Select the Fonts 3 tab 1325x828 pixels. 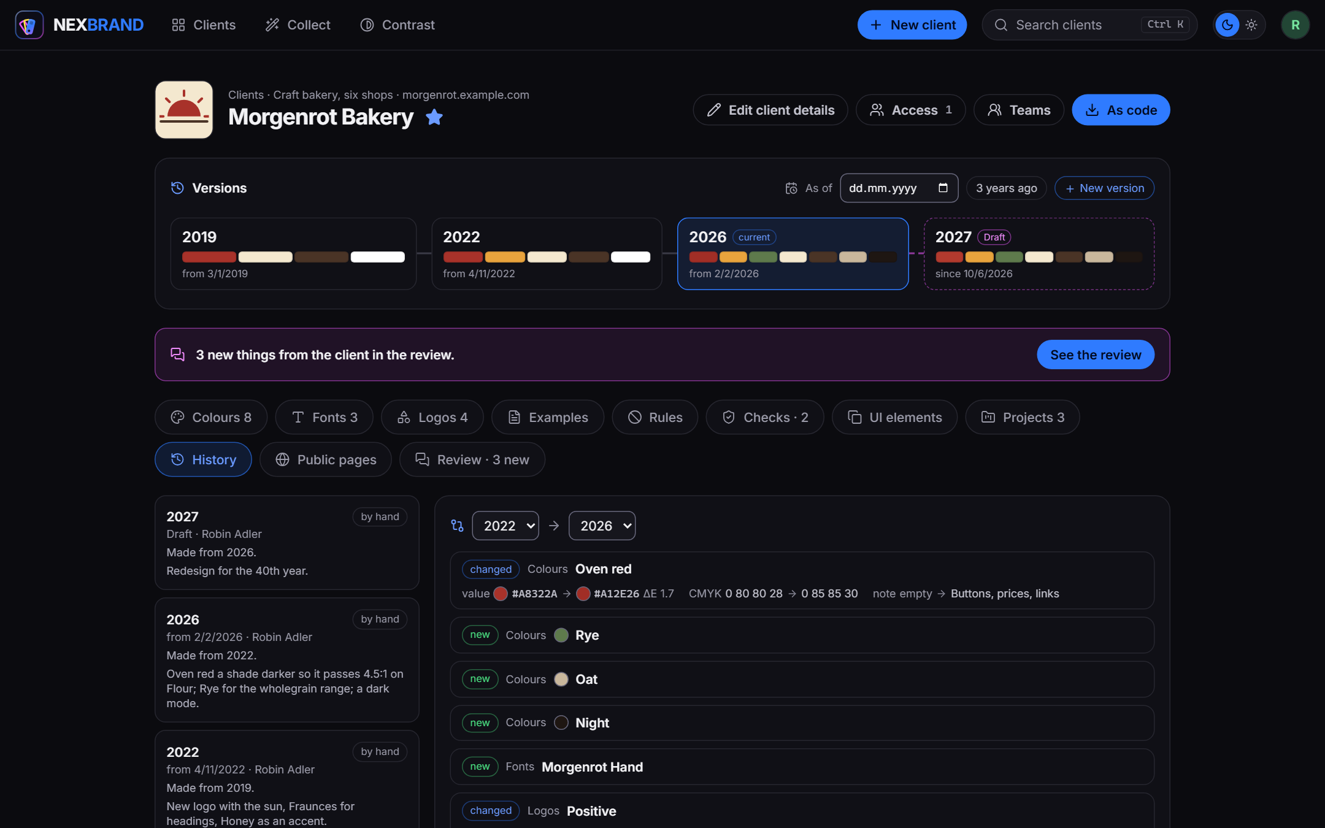pos(325,417)
